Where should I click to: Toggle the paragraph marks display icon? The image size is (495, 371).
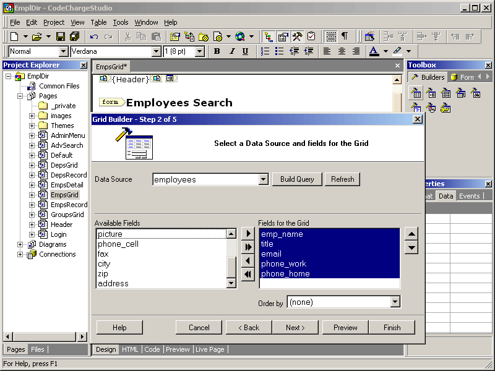click(345, 36)
